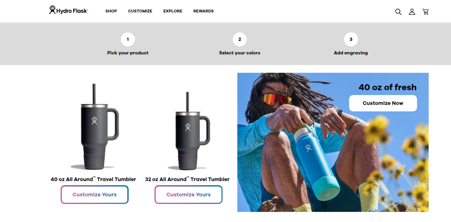Open the search magnifier icon
The width and height of the screenshot is (451, 222).
tap(398, 12)
